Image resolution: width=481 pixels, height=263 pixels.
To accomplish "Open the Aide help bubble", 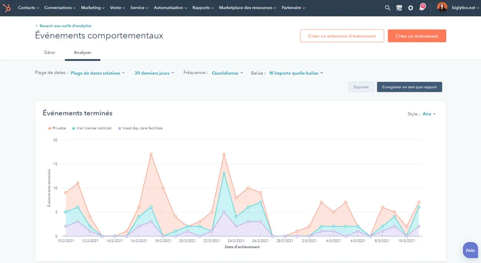I will pyautogui.click(x=470, y=250).
